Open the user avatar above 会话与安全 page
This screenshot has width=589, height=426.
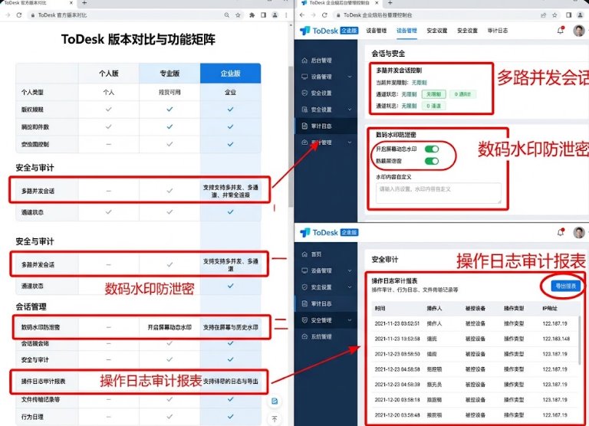coord(579,31)
